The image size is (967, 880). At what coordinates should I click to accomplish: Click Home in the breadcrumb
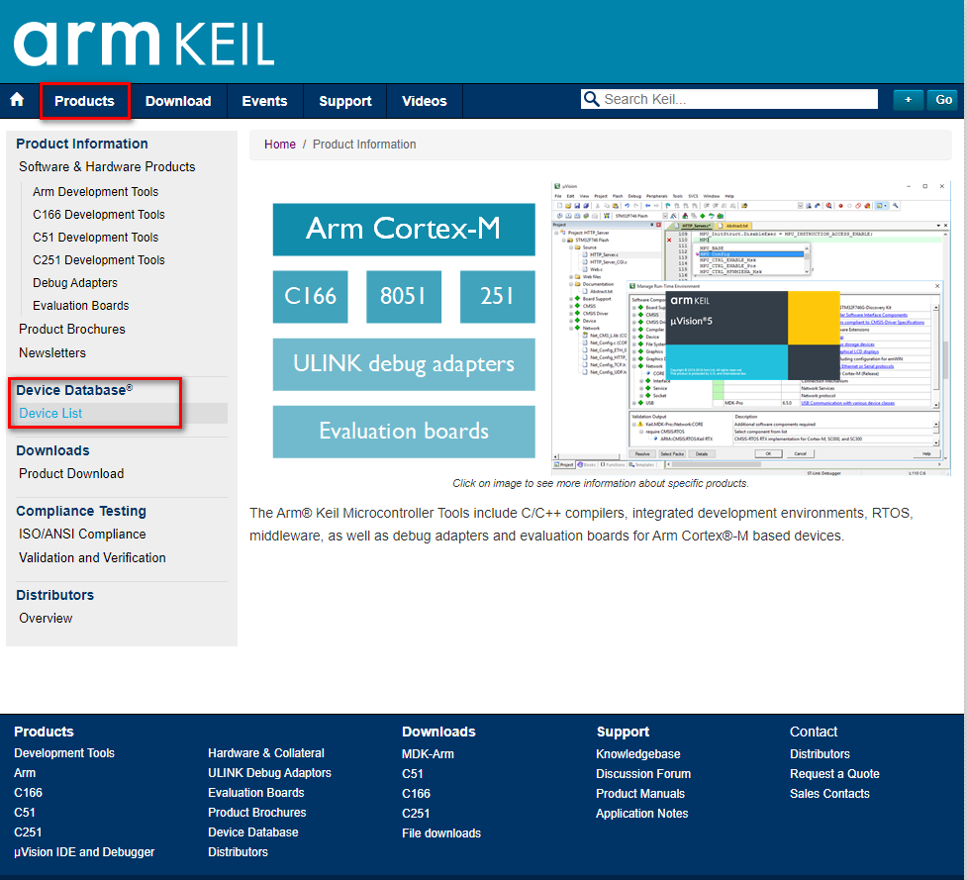click(x=280, y=145)
